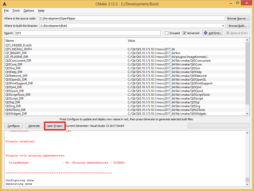Open the Help menu
The height and width of the screenshot is (191, 254).
pyautogui.click(x=41, y=11)
